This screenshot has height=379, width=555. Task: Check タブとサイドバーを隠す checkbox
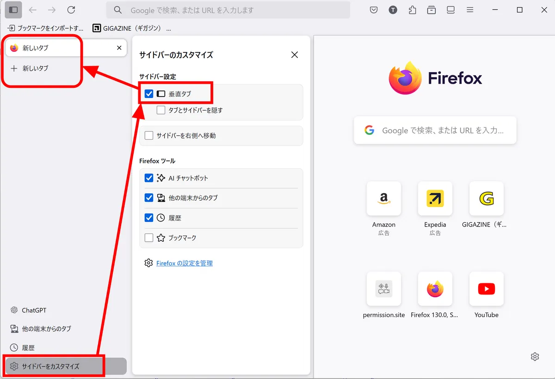pos(161,110)
